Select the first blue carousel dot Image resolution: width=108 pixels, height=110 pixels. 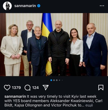click(51, 80)
